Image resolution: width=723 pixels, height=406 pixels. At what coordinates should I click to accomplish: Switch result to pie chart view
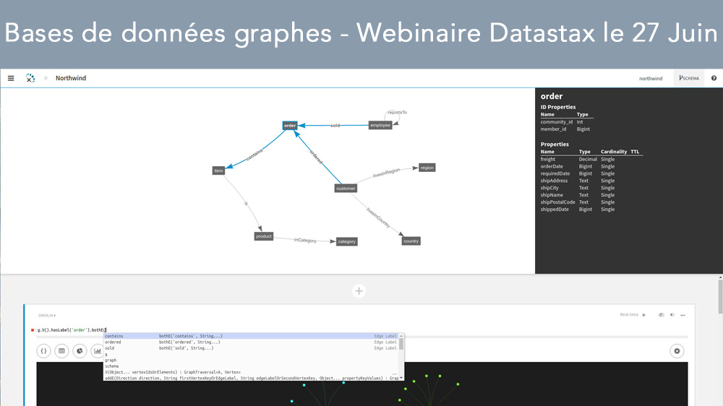(x=79, y=351)
